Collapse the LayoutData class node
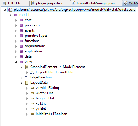138x126 pixels. click(21, 83)
